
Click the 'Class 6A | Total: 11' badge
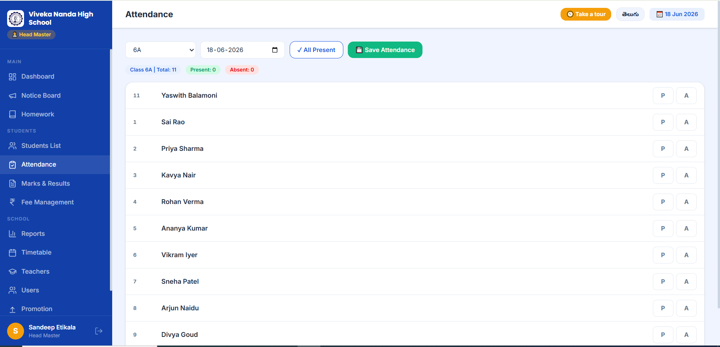(153, 70)
